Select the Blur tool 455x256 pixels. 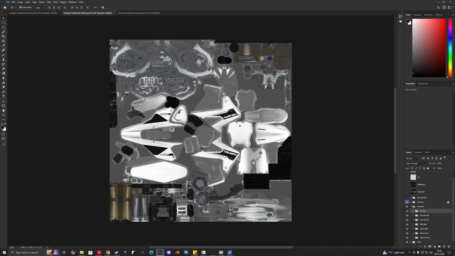pos(3,78)
